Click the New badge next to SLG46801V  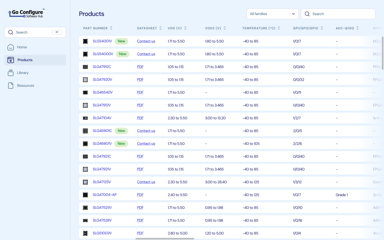tap(121, 144)
